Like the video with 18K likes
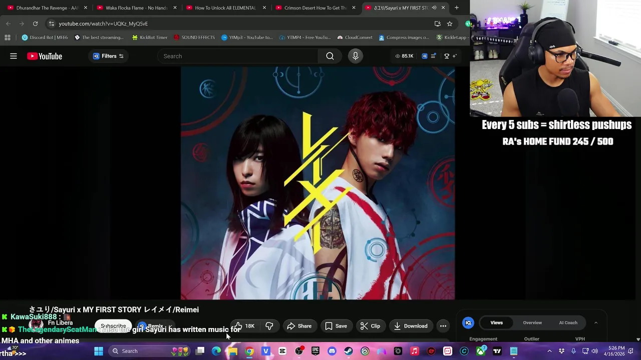 [x=245, y=326]
